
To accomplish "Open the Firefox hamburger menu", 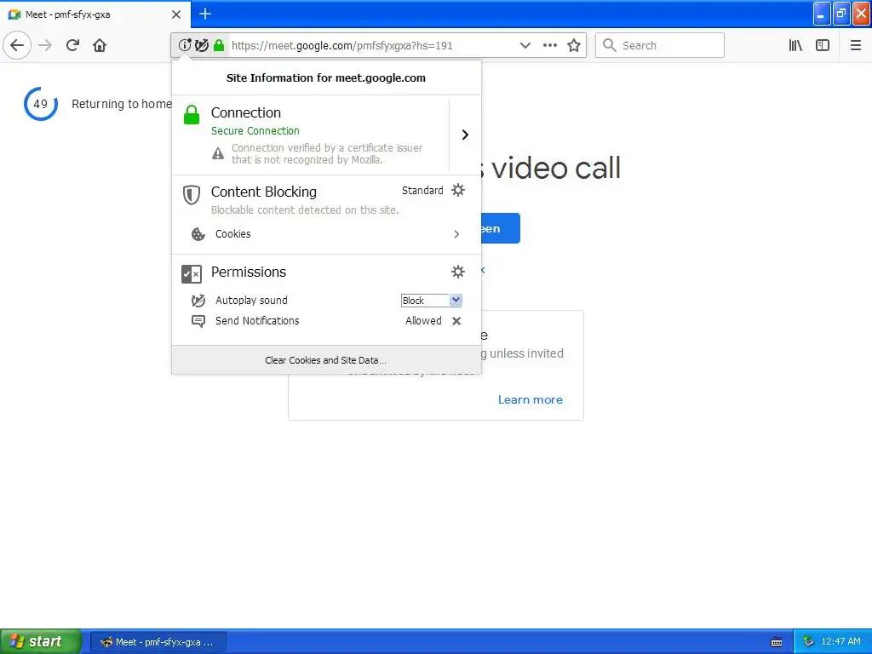I will point(856,45).
